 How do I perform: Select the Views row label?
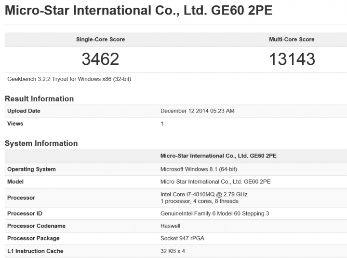click(x=15, y=124)
